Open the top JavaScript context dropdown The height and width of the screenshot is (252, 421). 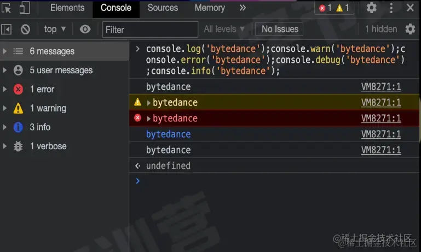point(55,30)
